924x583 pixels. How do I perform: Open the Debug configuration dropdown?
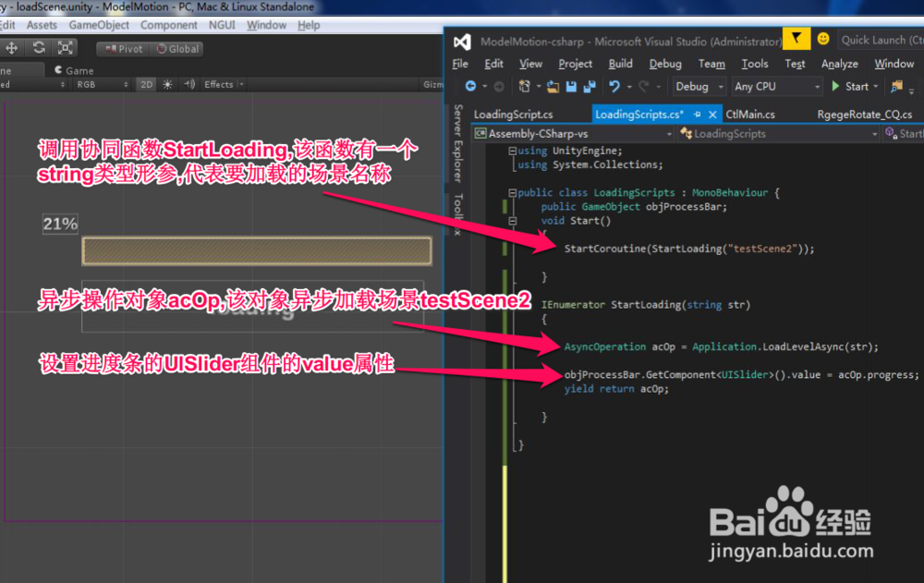(698, 86)
